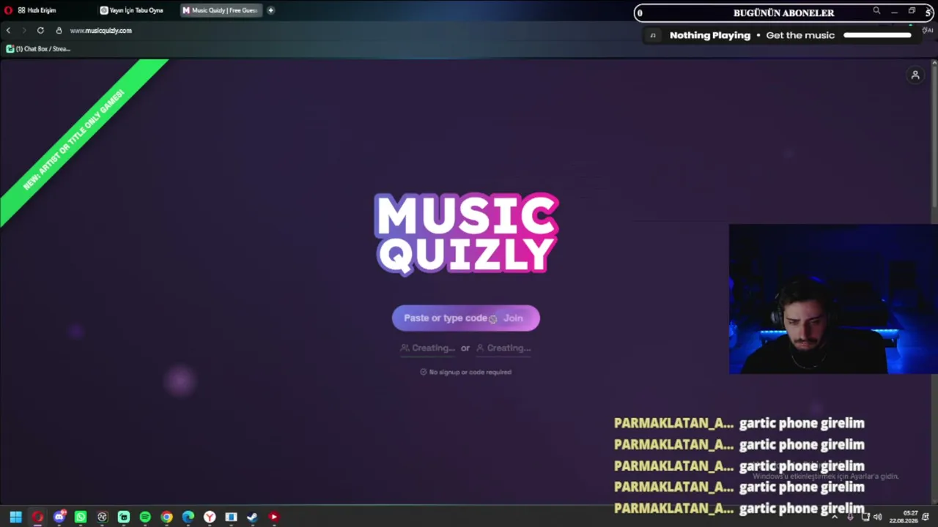Open the Chat Box / Streamlabs bookmark

tap(38, 49)
